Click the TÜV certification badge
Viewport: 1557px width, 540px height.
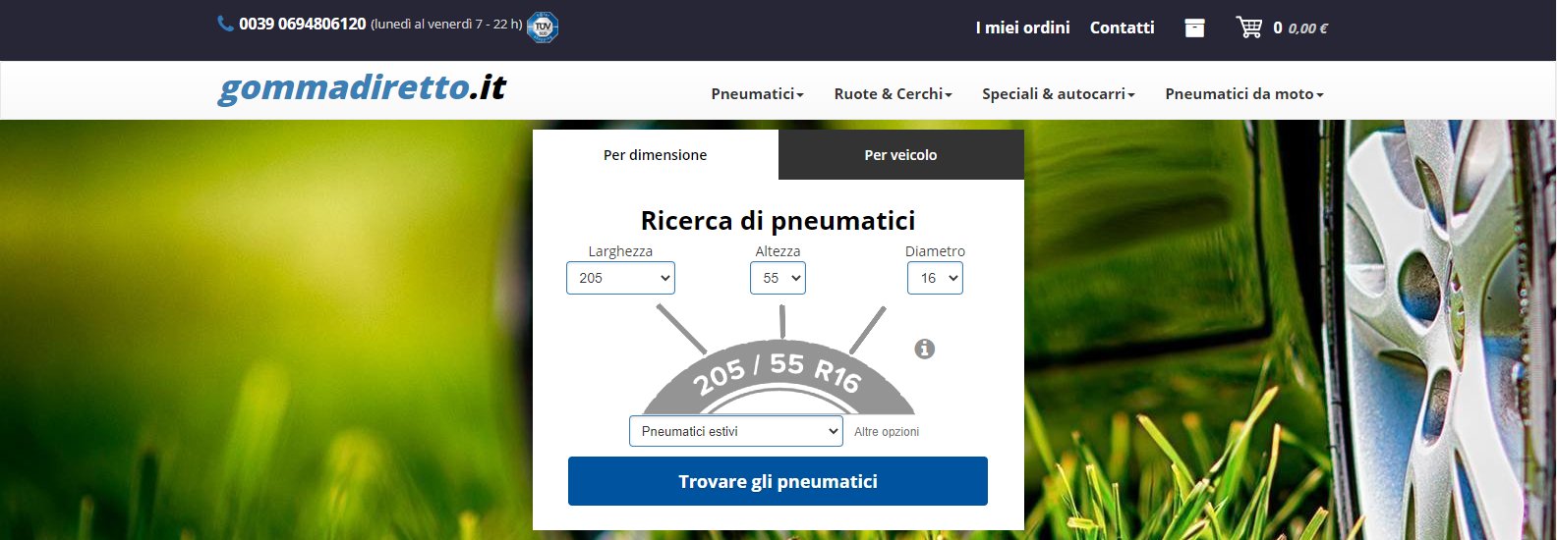[543, 27]
